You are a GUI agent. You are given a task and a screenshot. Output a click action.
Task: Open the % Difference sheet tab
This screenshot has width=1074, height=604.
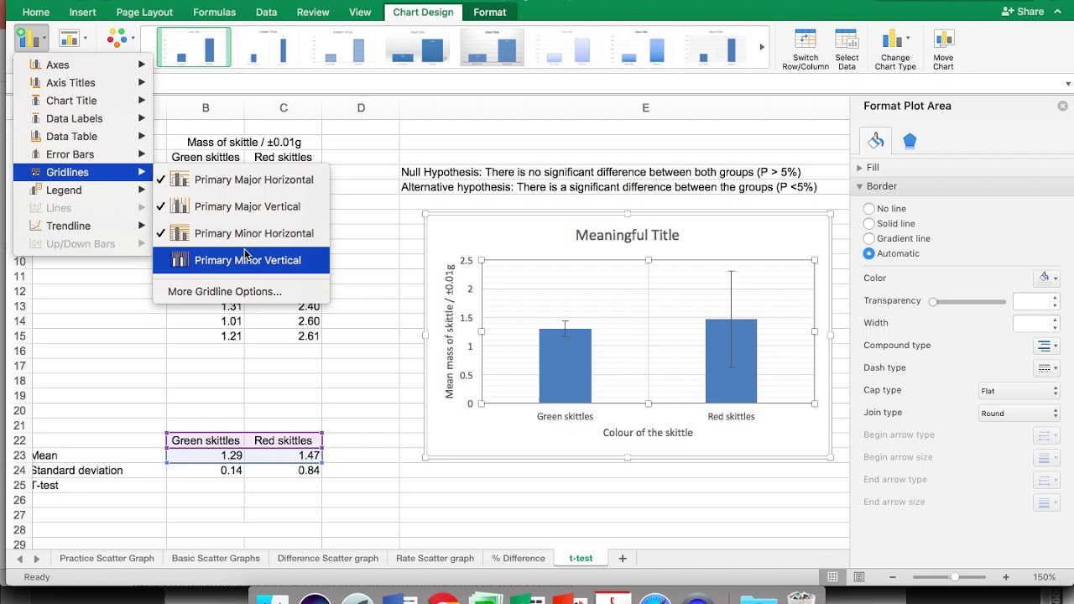pos(519,558)
